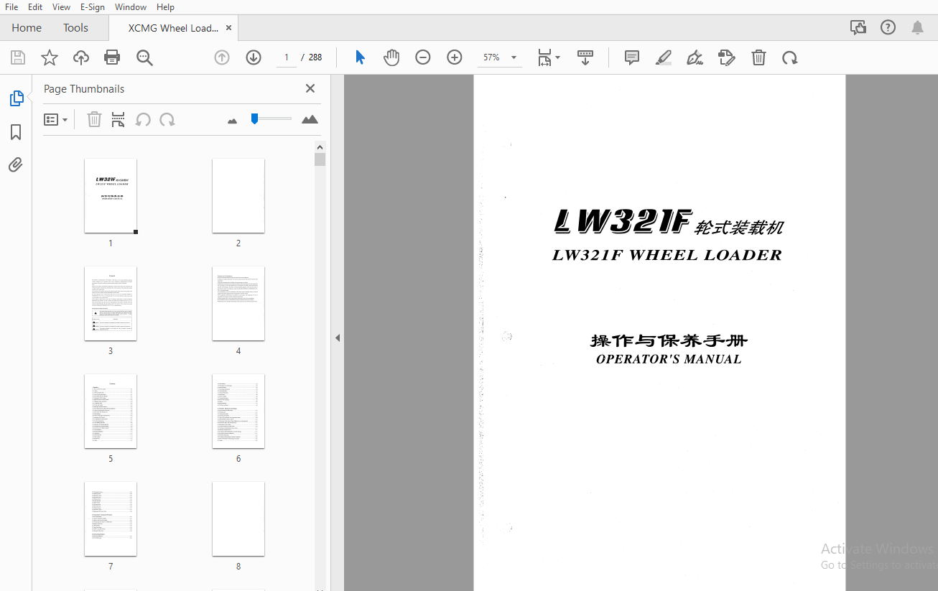The height and width of the screenshot is (591, 938).
Task: Enlarge thumbnail size large mountain icon
Action: [x=310, y=119]
